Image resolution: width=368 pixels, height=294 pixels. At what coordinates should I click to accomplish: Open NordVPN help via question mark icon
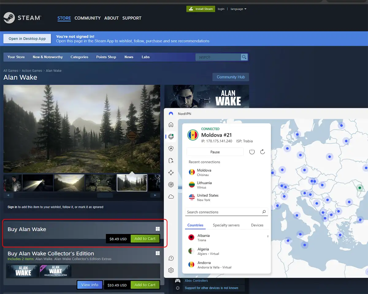coord(171,258)
